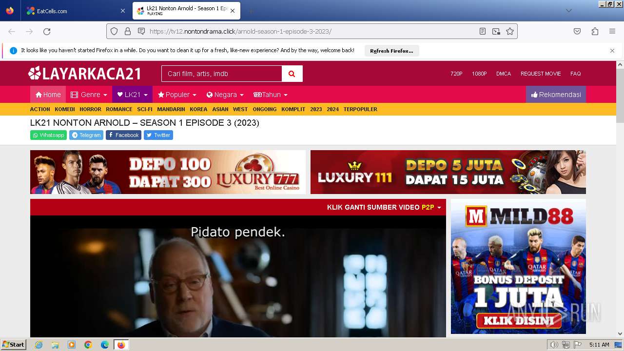List all tabs with the chevron dropdown
This screenshot has height=351, width=624.
click(568, 11)
